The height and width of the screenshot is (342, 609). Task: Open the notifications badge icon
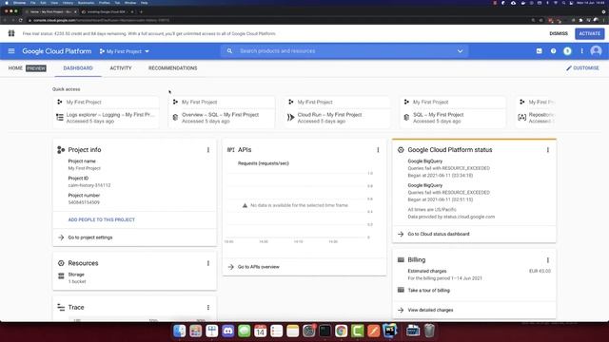(x=567, y=50)
